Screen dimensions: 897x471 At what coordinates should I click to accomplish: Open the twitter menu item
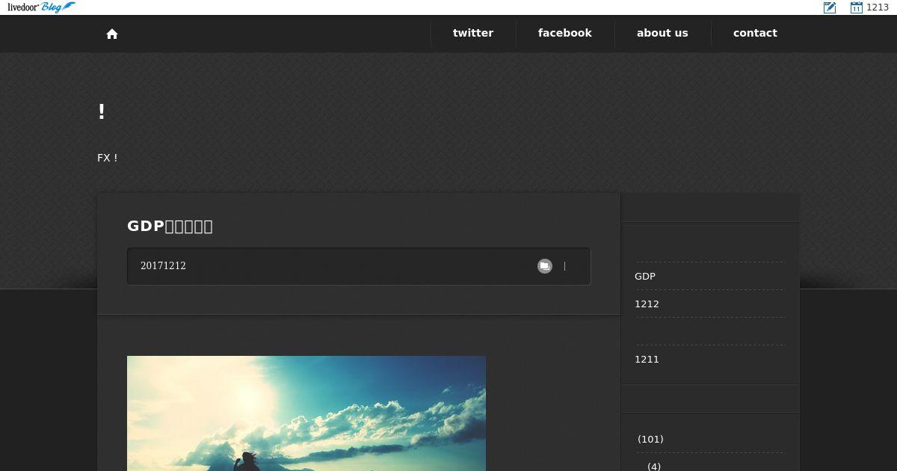pos(473,33)
